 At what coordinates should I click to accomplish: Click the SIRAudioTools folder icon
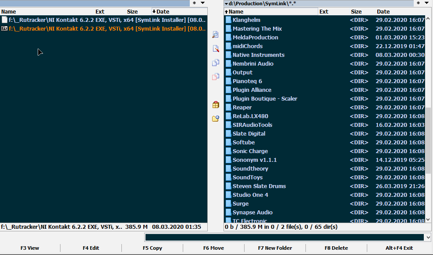pos(228,125)
